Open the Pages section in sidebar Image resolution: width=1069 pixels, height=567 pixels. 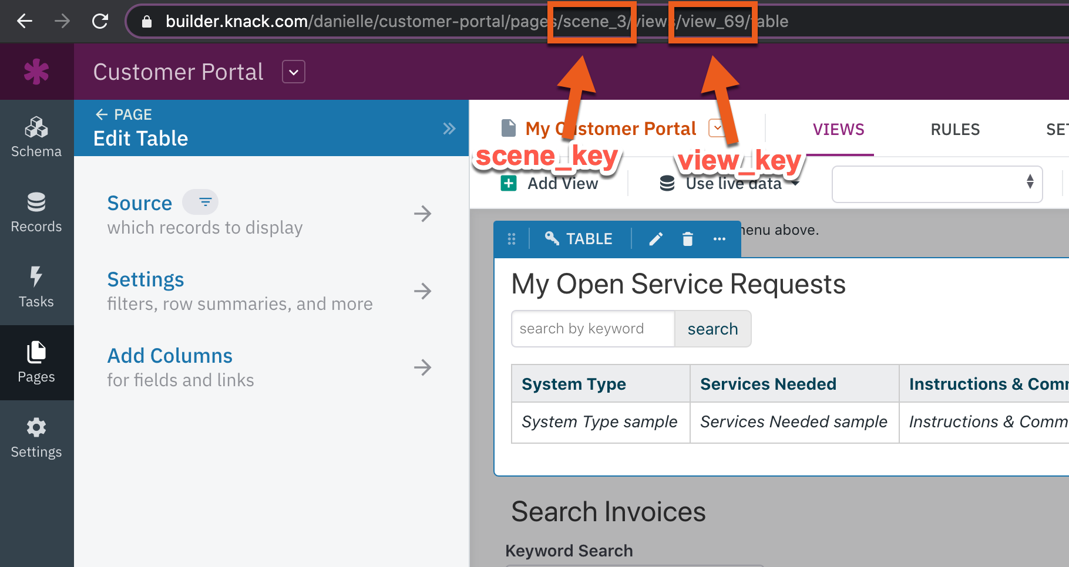point(36,363)
